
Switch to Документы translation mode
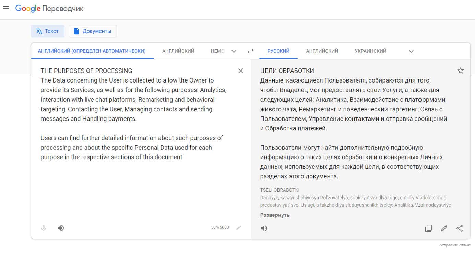coord(93,31)
